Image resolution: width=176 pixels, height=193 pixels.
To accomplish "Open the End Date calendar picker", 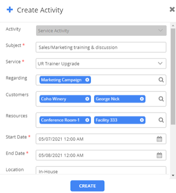I will [x=159, y=155].
